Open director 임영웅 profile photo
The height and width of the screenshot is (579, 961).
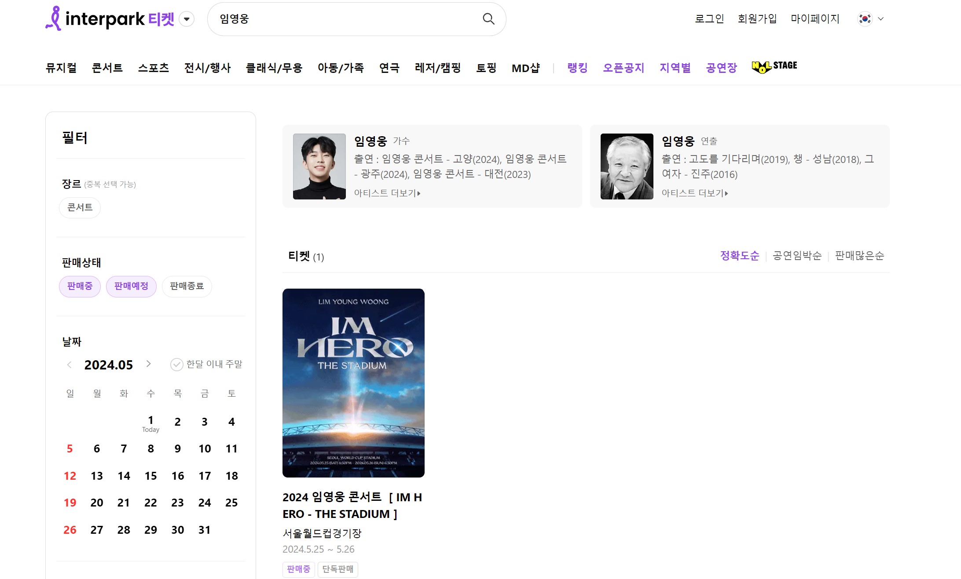627,166
